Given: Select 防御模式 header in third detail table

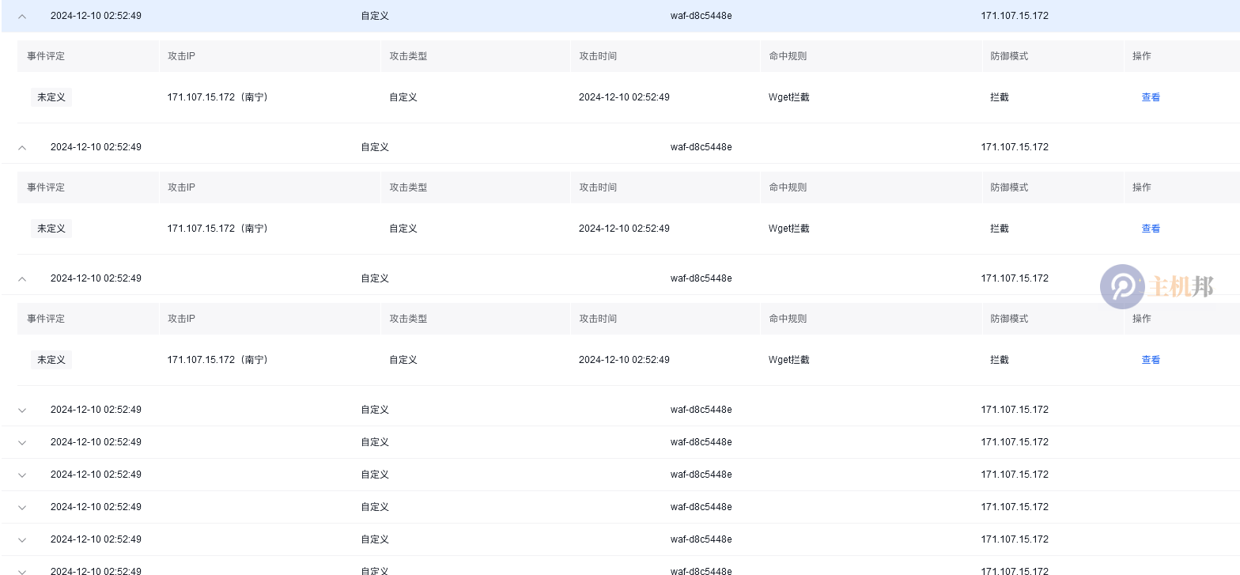Looking at the screenshot, I should tap(1009, 319).
